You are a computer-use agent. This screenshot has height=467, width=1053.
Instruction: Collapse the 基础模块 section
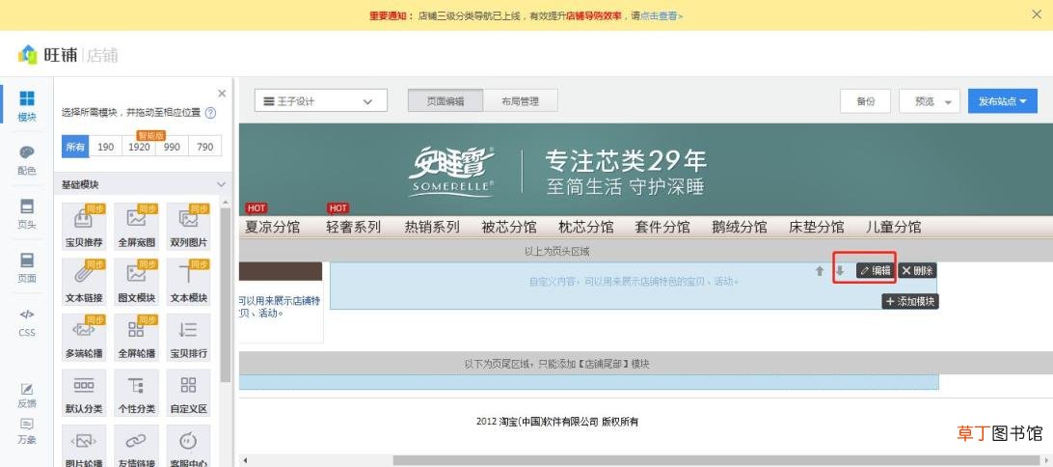pyautogui.click(x=221, y=184)
